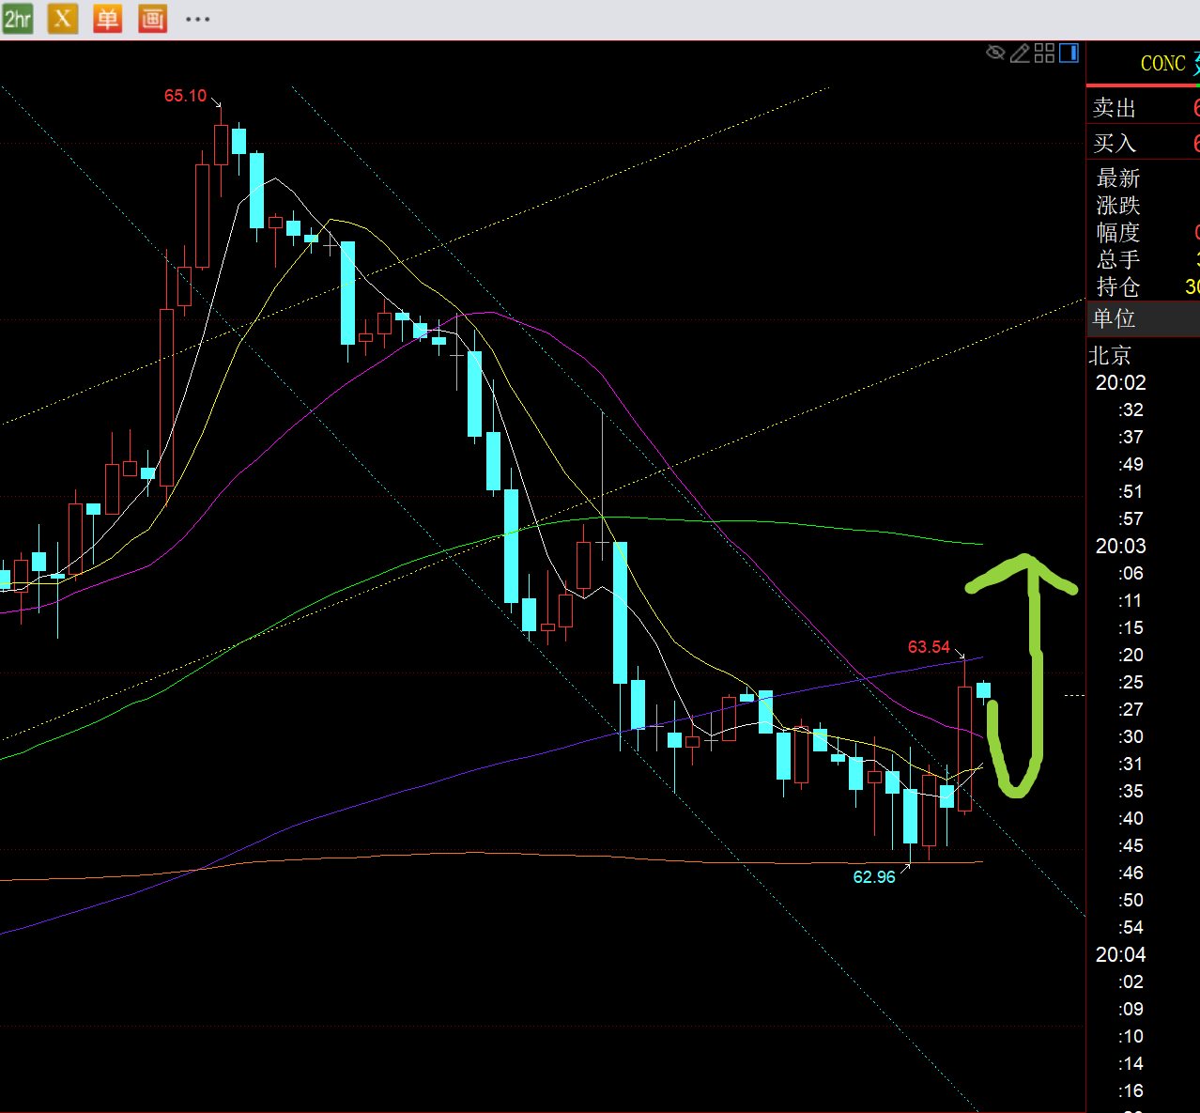
Task: Click the CONC contract code
Action: click(1162, 64)
